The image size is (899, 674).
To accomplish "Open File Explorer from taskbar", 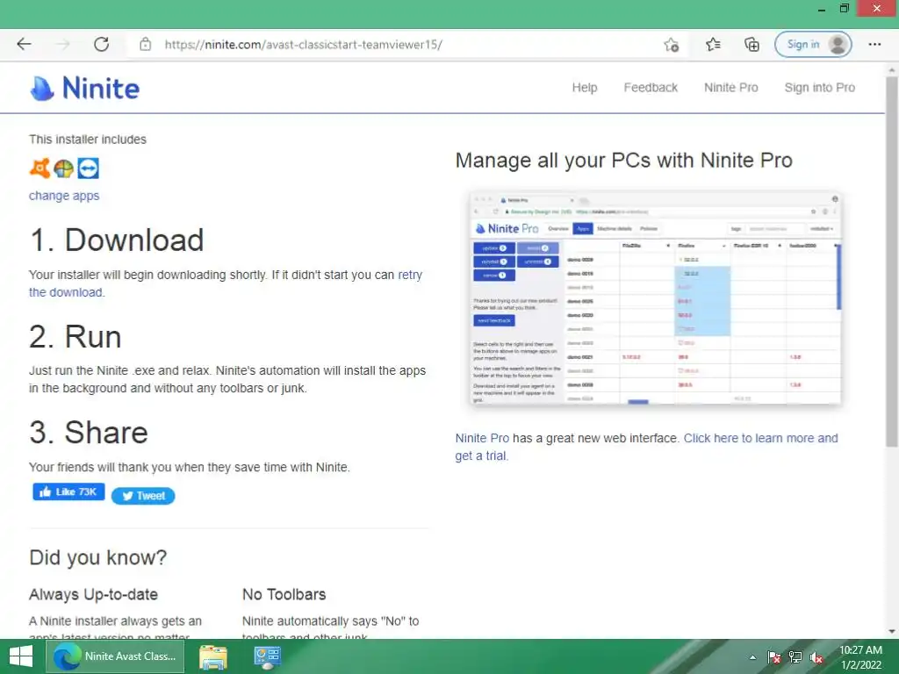I will pyautogui.click(x=213, y=656).
